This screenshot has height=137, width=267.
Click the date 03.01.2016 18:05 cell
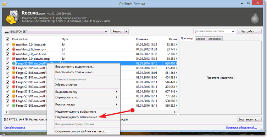(x=146, y=73)
